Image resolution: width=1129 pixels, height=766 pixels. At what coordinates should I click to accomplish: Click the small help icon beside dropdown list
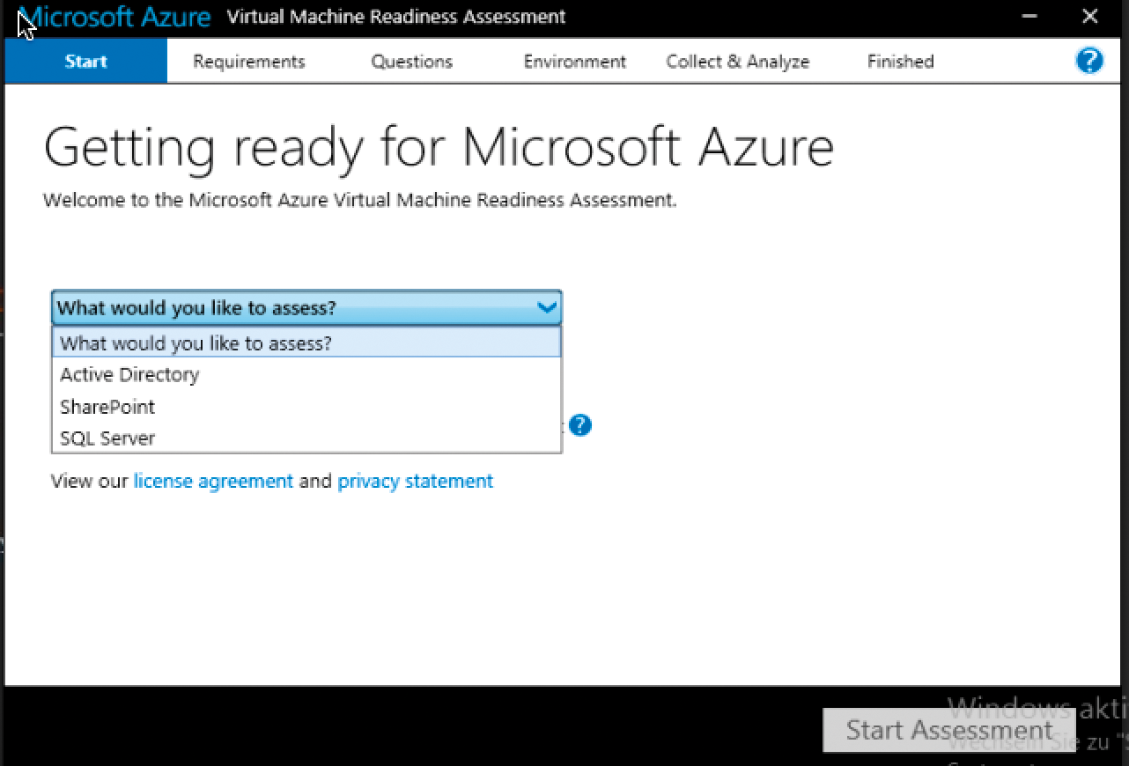tap(580, 425)
